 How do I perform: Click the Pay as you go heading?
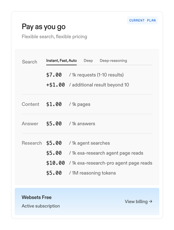pyautogui.click(x=44, y=27)
